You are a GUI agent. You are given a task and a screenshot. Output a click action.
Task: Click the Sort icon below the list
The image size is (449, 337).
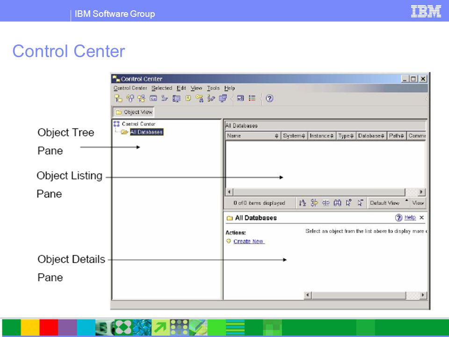[303, 203]
